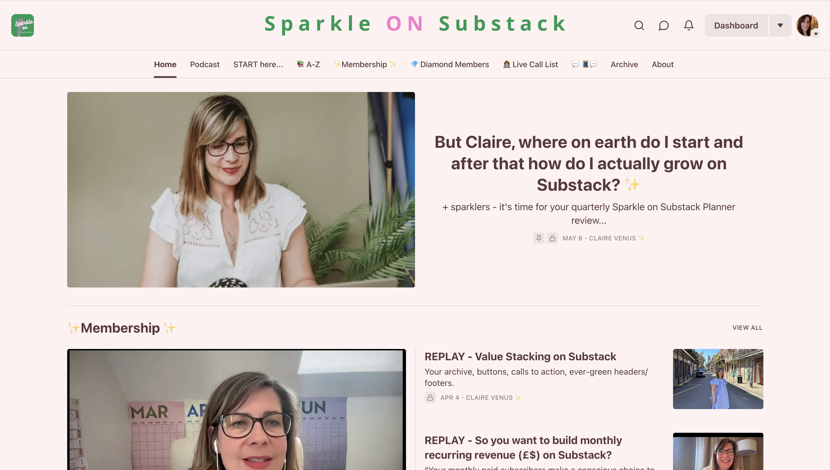Open the street photo thumbnail for Value Stacking
The height and width of the screenshot is (470, 830).
click(718, 379)
